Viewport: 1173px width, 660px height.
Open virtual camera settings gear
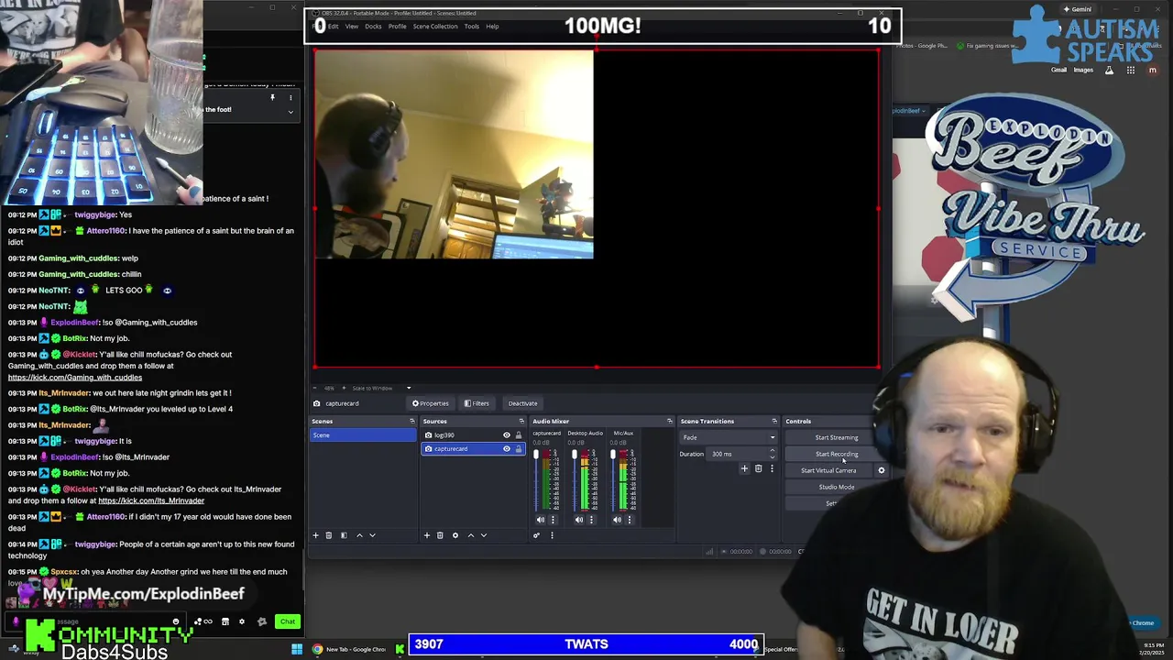click(882, 470)
